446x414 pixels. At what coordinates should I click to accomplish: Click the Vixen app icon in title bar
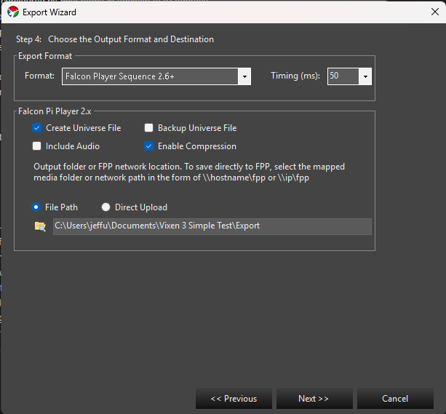13,12
